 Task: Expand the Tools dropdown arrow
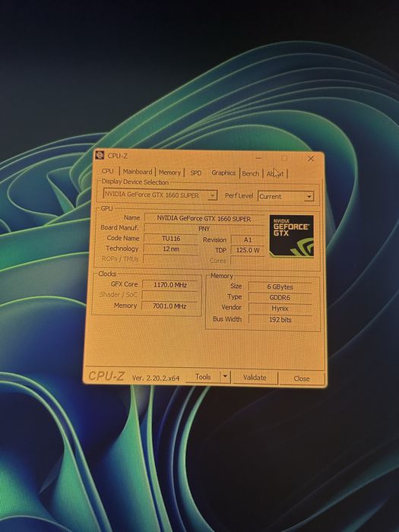tap(225, 377)
